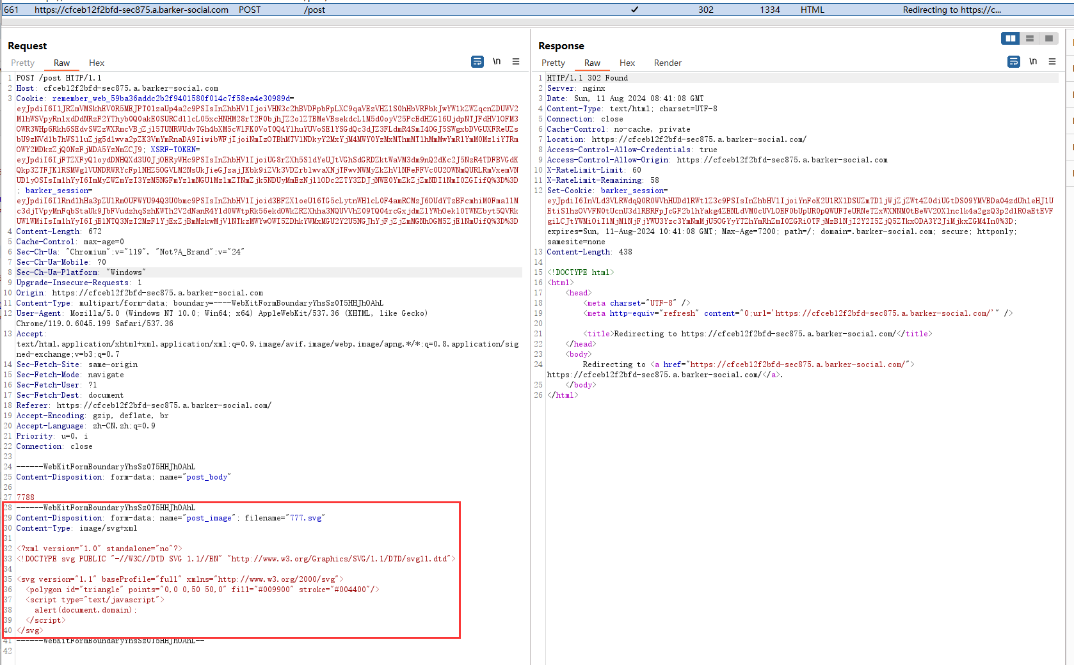This screenshot has height=665, width=1074.
Task: Toggle word wrap icon in Response pane
Action: click(1014, 61)
